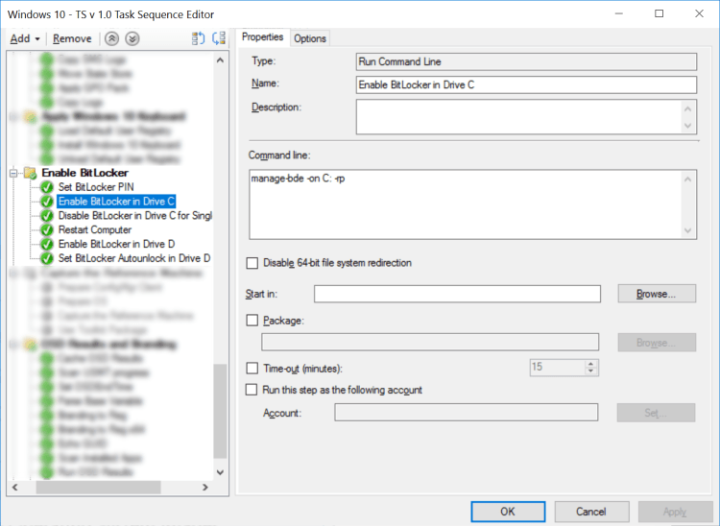Viewport: 720px width, 526px height.
Task: Click the move step down arrows icon
Action: pos(132,38)
